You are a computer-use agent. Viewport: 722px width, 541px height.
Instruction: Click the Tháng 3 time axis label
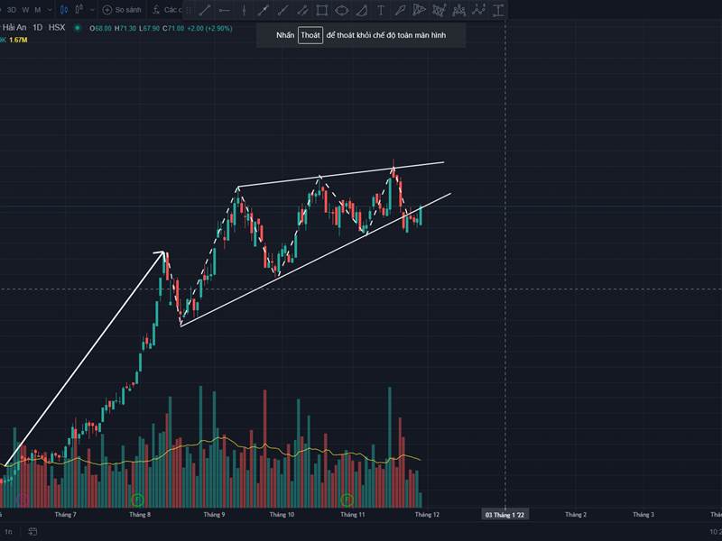[x=643, y=514]
